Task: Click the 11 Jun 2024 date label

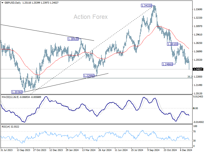Action: pyautogui.click(x=121, y=150)
